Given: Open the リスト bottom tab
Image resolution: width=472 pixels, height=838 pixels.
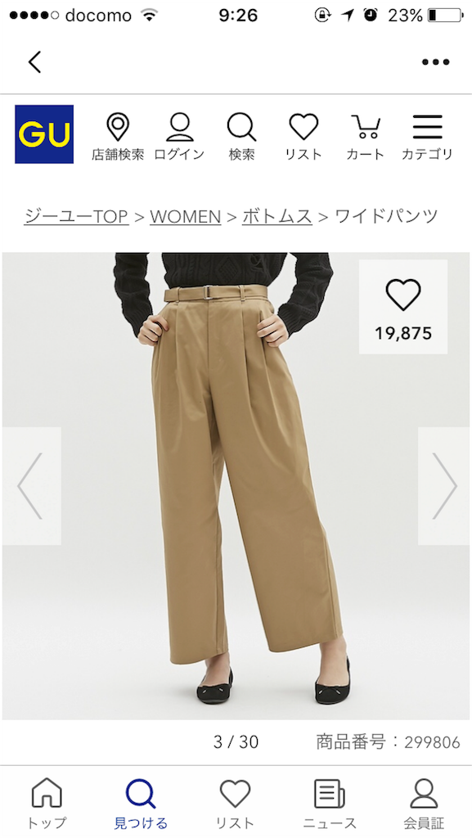Looking at the screenshot, I should tap(235, 804).
